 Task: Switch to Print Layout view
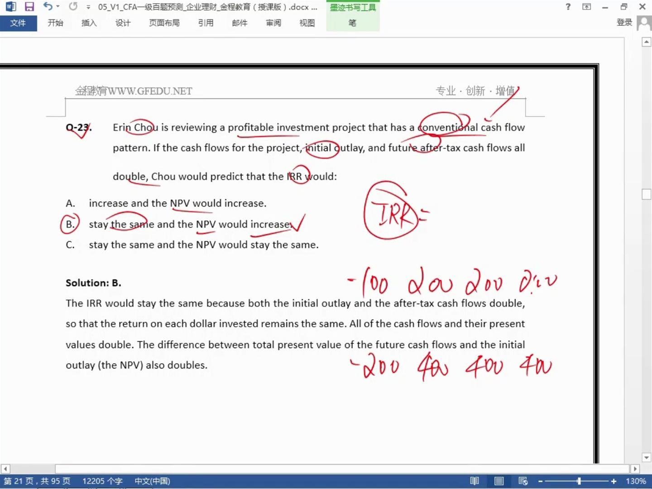pyautogui.click(x=499, y=481)
